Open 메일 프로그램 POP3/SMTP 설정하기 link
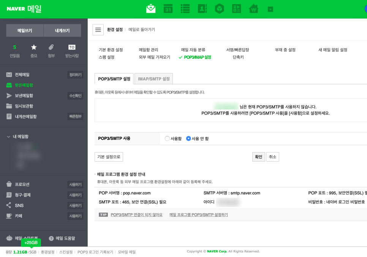This screenshot has height=257, width=367. pyautogui.click(x=198, y=214)
